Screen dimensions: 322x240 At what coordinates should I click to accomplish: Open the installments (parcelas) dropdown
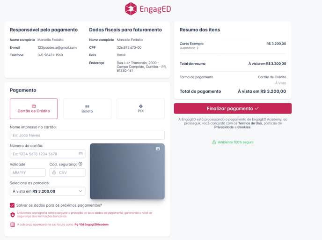pyautogui.click(x=47, y=191)
